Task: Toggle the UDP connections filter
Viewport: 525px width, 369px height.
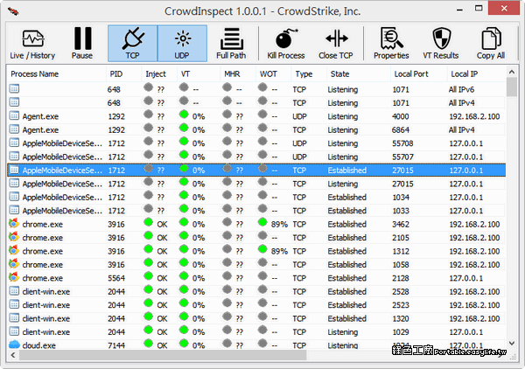Action: pos(182,44)
